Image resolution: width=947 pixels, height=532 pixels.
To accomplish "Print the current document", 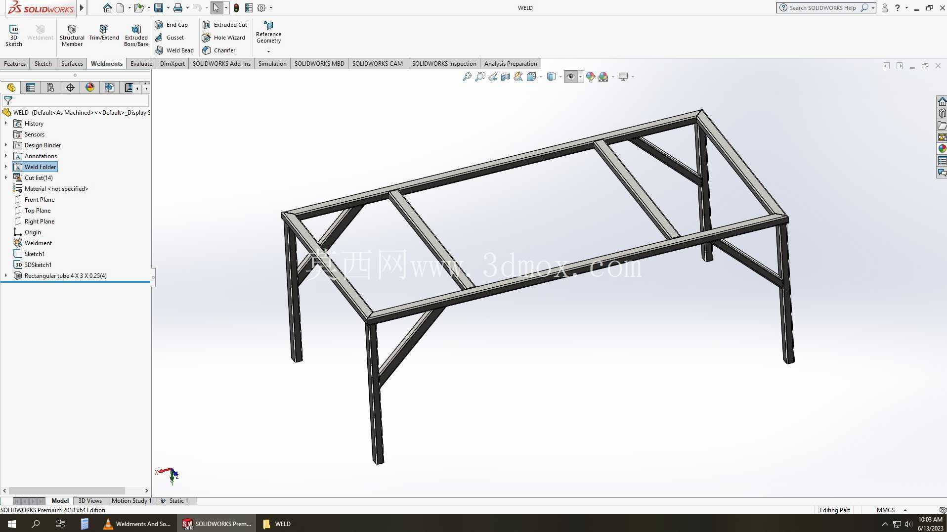I will (178, 8).
